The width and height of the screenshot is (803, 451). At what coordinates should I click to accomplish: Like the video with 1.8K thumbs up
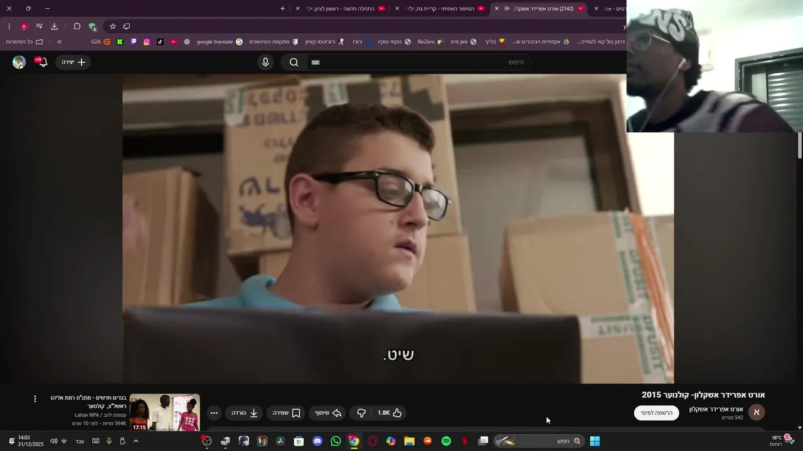(x=390, y=413)
